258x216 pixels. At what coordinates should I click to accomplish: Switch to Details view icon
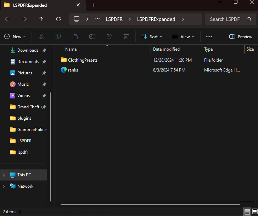click(247, 211)
